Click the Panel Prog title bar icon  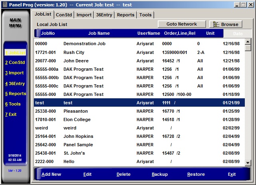point(5,4)
